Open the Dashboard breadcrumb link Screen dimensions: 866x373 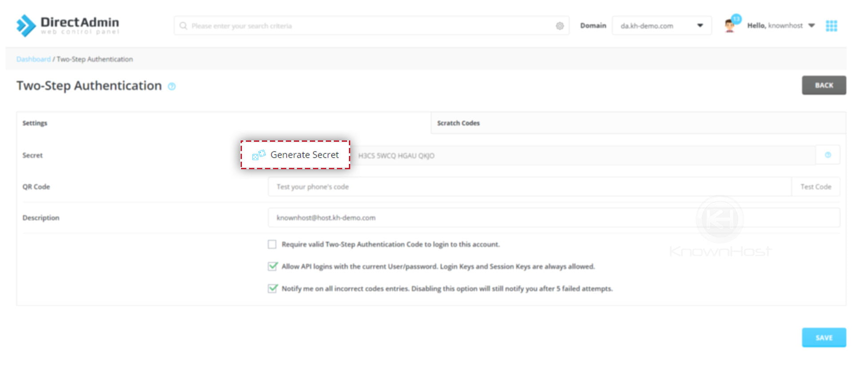click(33, 59)
